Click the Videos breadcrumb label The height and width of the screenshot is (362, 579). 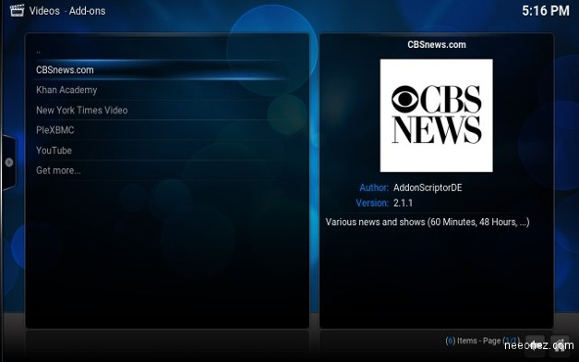(44, 11)
